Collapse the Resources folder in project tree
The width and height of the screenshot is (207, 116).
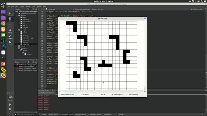pos(17,48)
